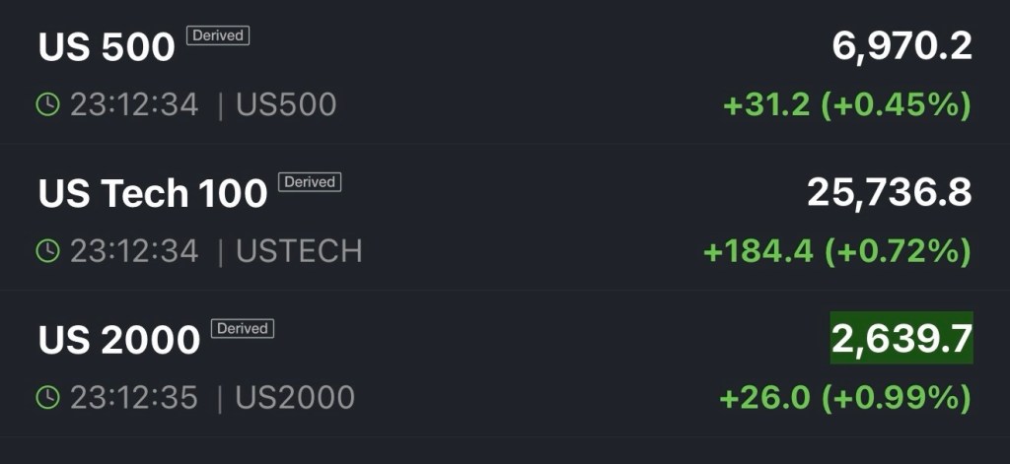
Task: Click the 23:12:35 timestamp under US 2000
Action: [134, 398]
